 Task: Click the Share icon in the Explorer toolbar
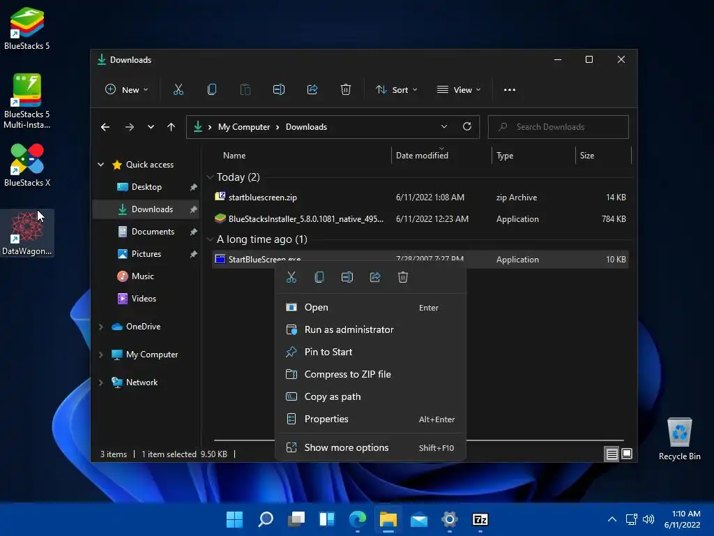click(312, 90)
